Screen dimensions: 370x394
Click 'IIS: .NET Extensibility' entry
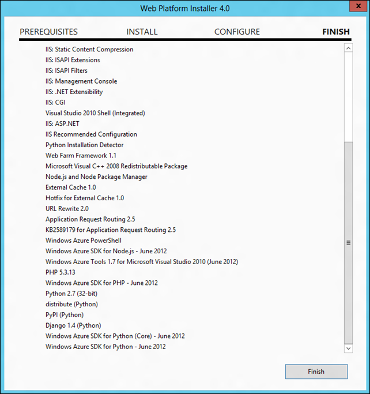[x=74, y=92]
